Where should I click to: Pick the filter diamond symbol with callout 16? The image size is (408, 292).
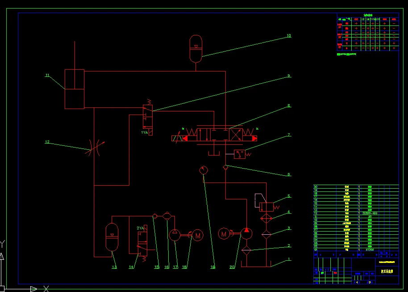coord(167,216)
